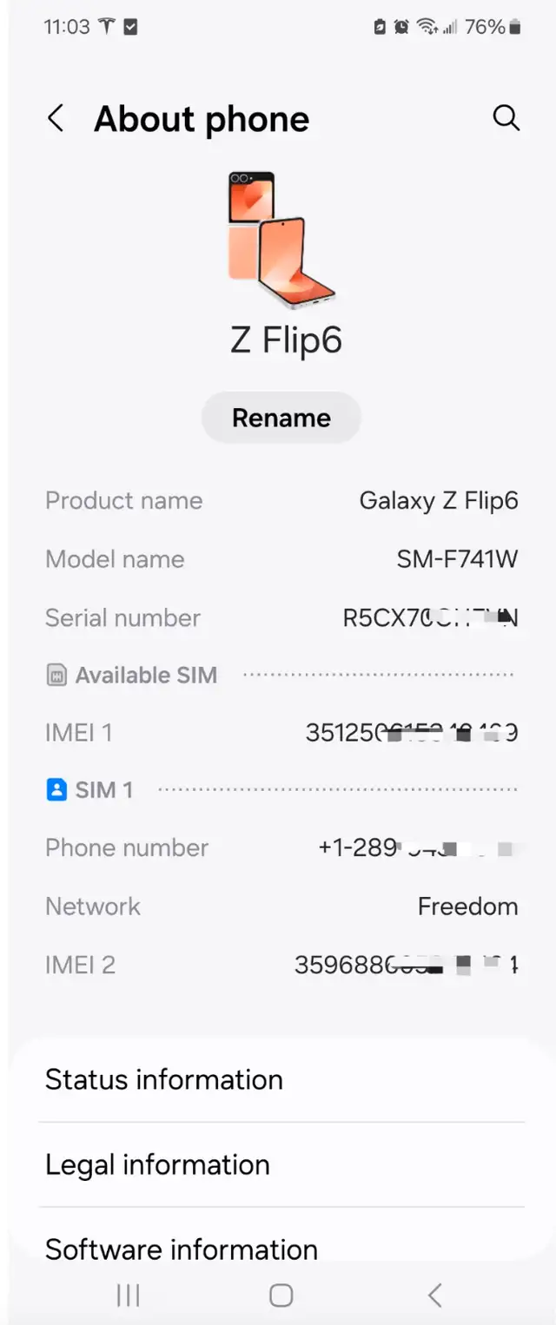
Task: Open search with the magnifier icon
Action: 506,118
